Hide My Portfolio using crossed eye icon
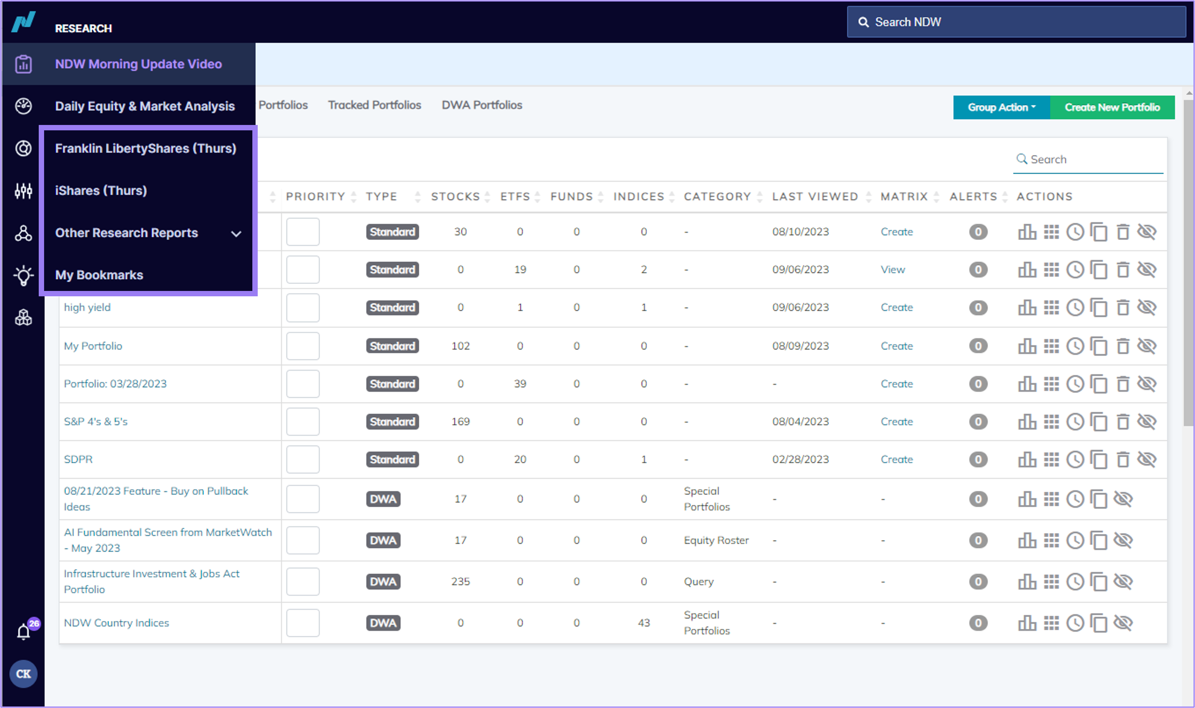The width and height of the screenshot is (1195, 708). [1146, 346]
